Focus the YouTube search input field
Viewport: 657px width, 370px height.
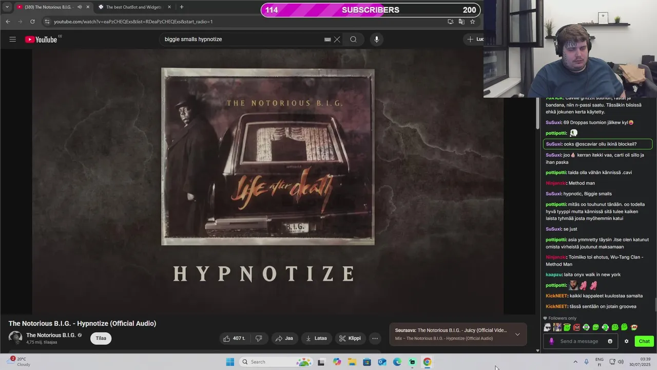tap(241, 40)
